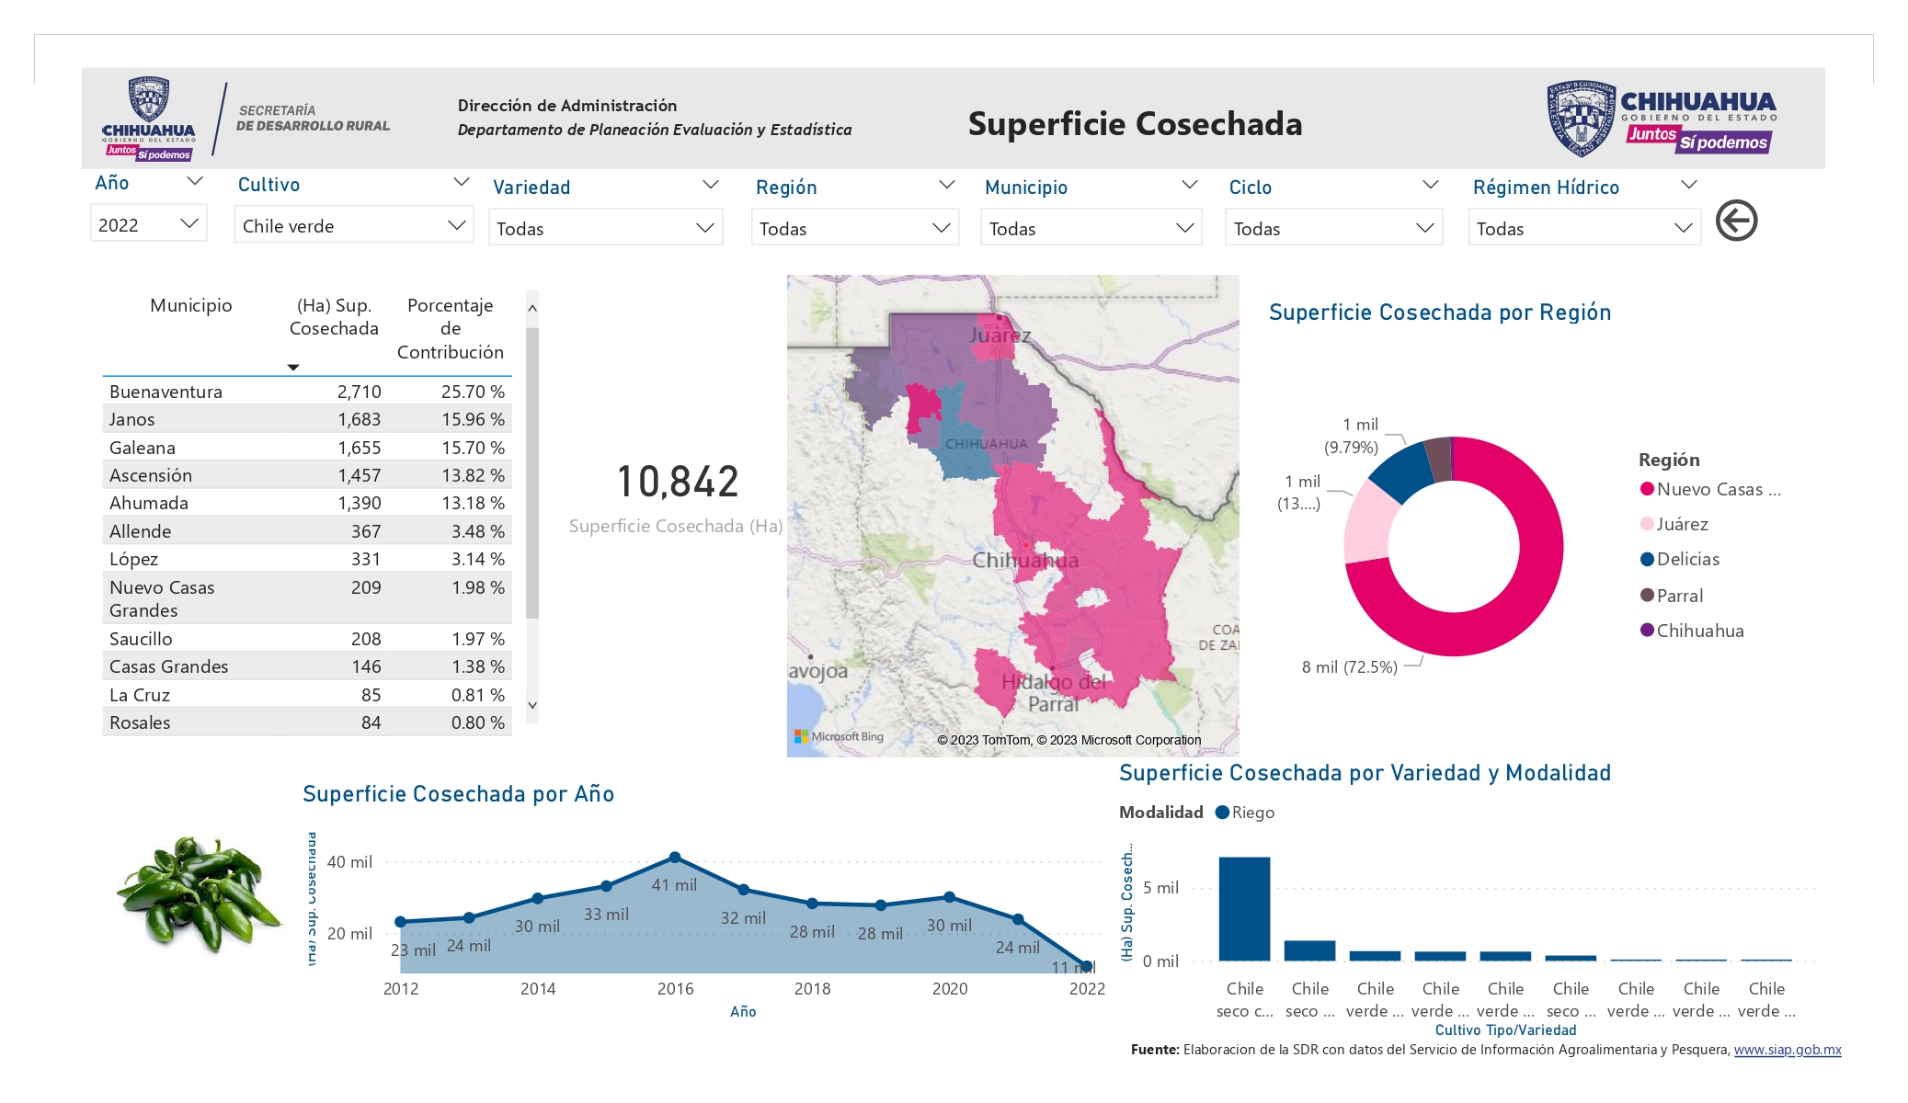Image resolution: width=1908 pixels, height=1103 pixels.
Task: Click the Municipio column header
Action: [x=191, y=305]
